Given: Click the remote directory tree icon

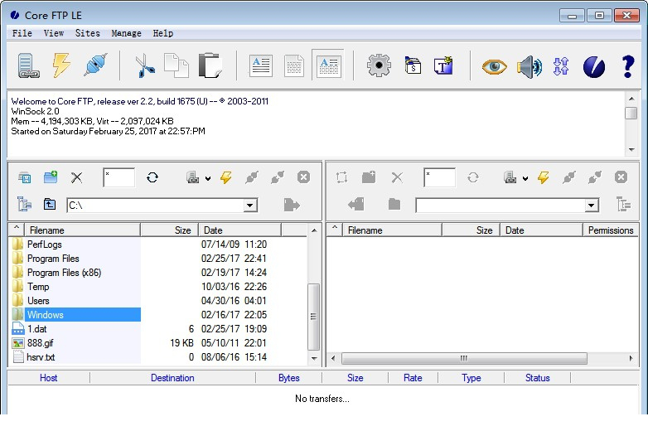Looking at the screenshot, I should point(623,204).
